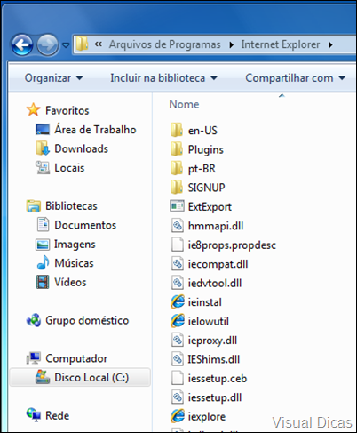Open Área de Trabalho favorite

(95, 130)
